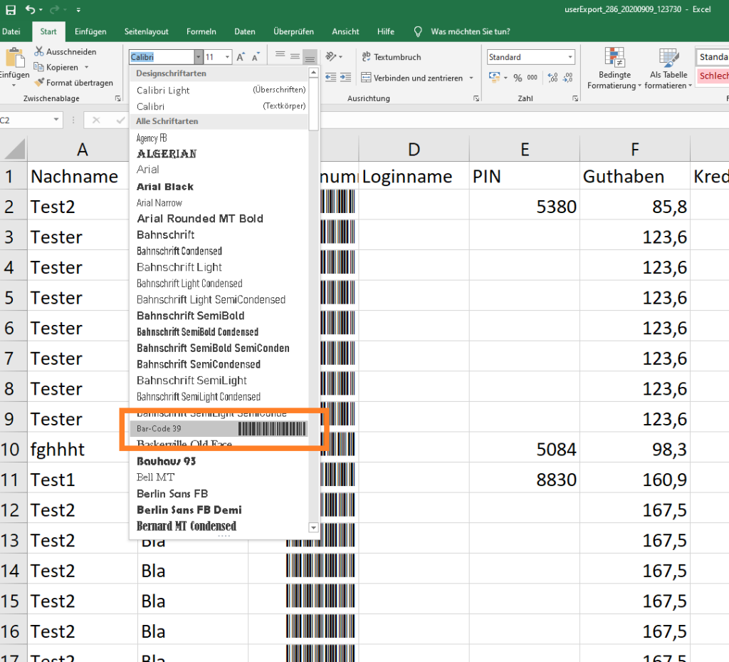Click the font name box showing Calibri

click(162, 57)
